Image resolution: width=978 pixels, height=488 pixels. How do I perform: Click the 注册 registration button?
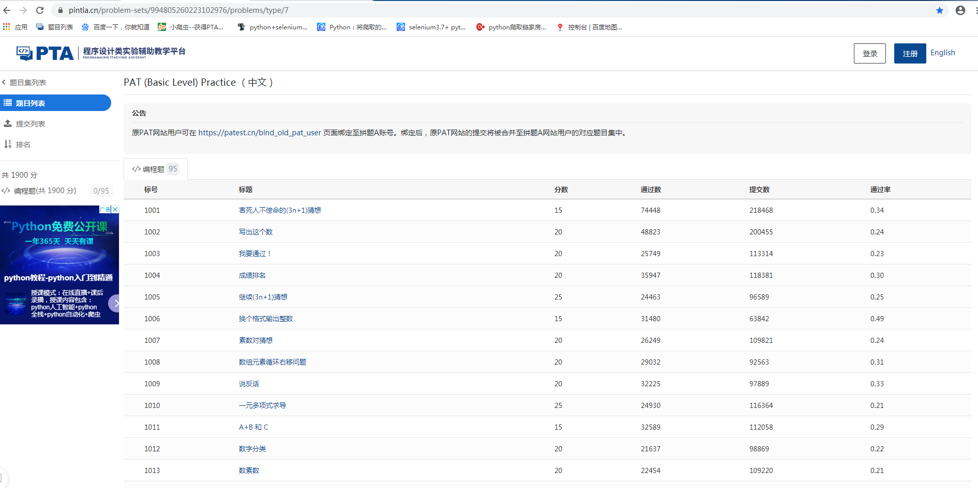(909, 53)
